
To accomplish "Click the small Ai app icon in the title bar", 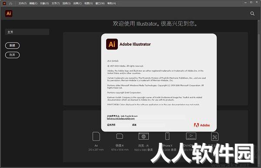I will pyautogui.click(x=4, y=3).
